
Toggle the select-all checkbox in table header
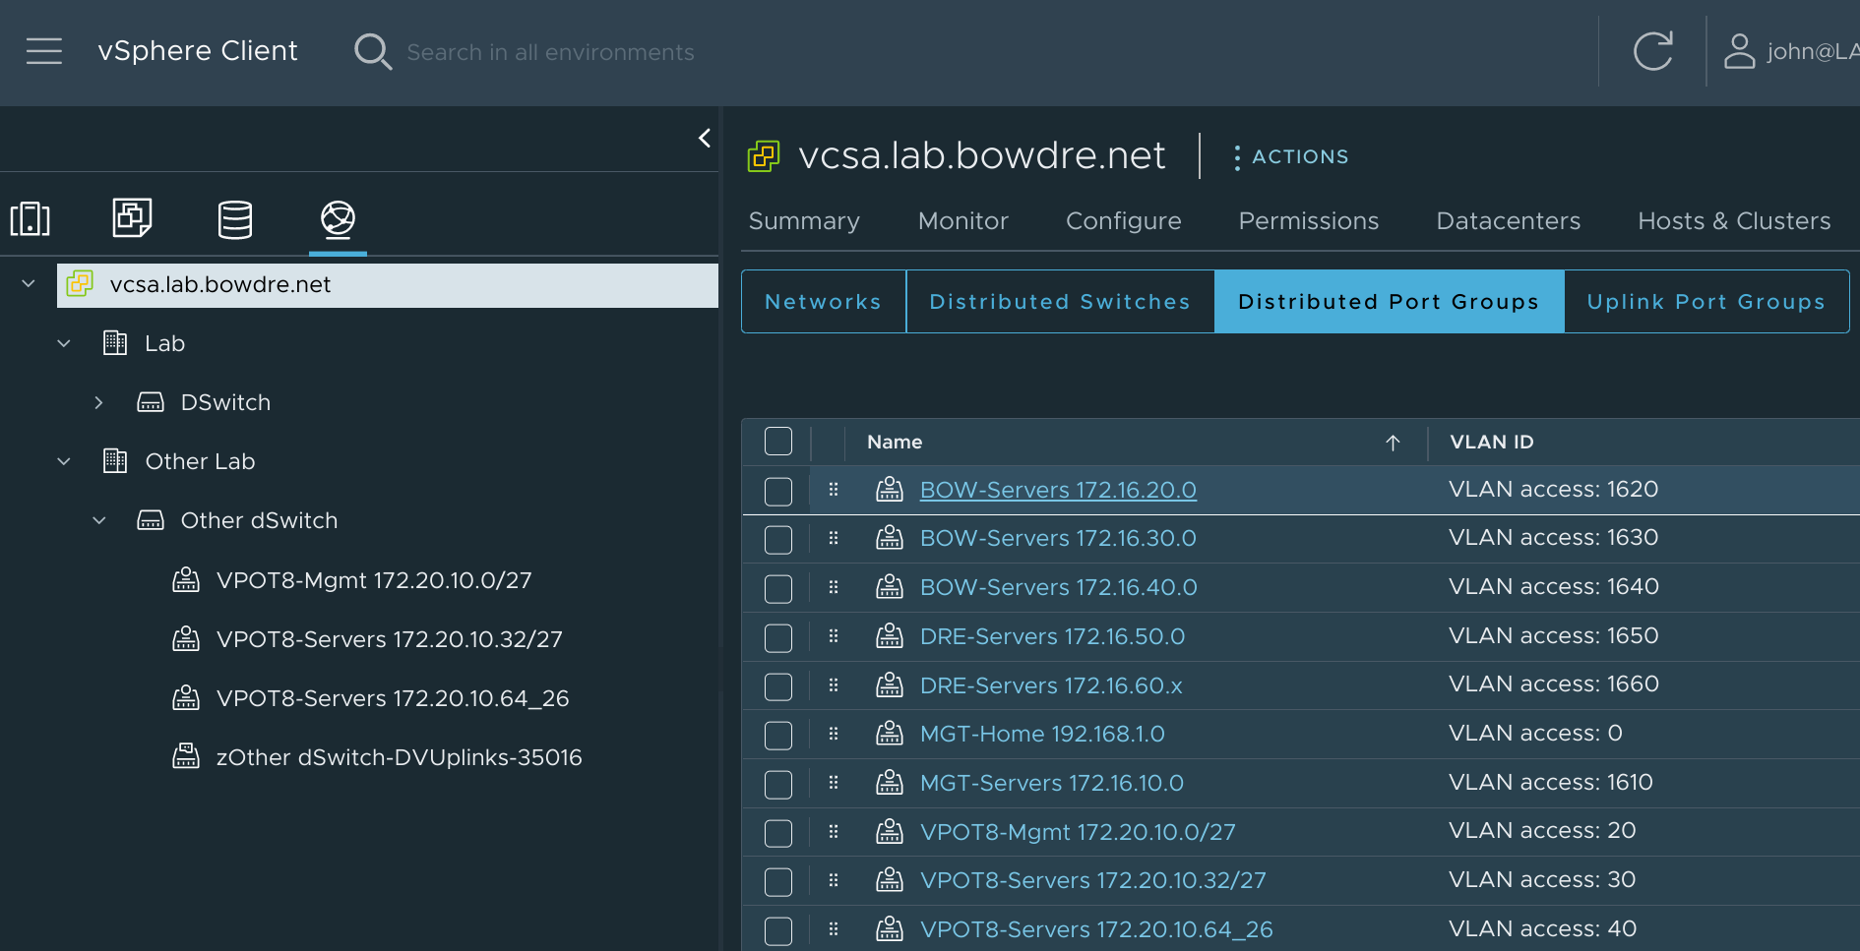coord(778,442)
